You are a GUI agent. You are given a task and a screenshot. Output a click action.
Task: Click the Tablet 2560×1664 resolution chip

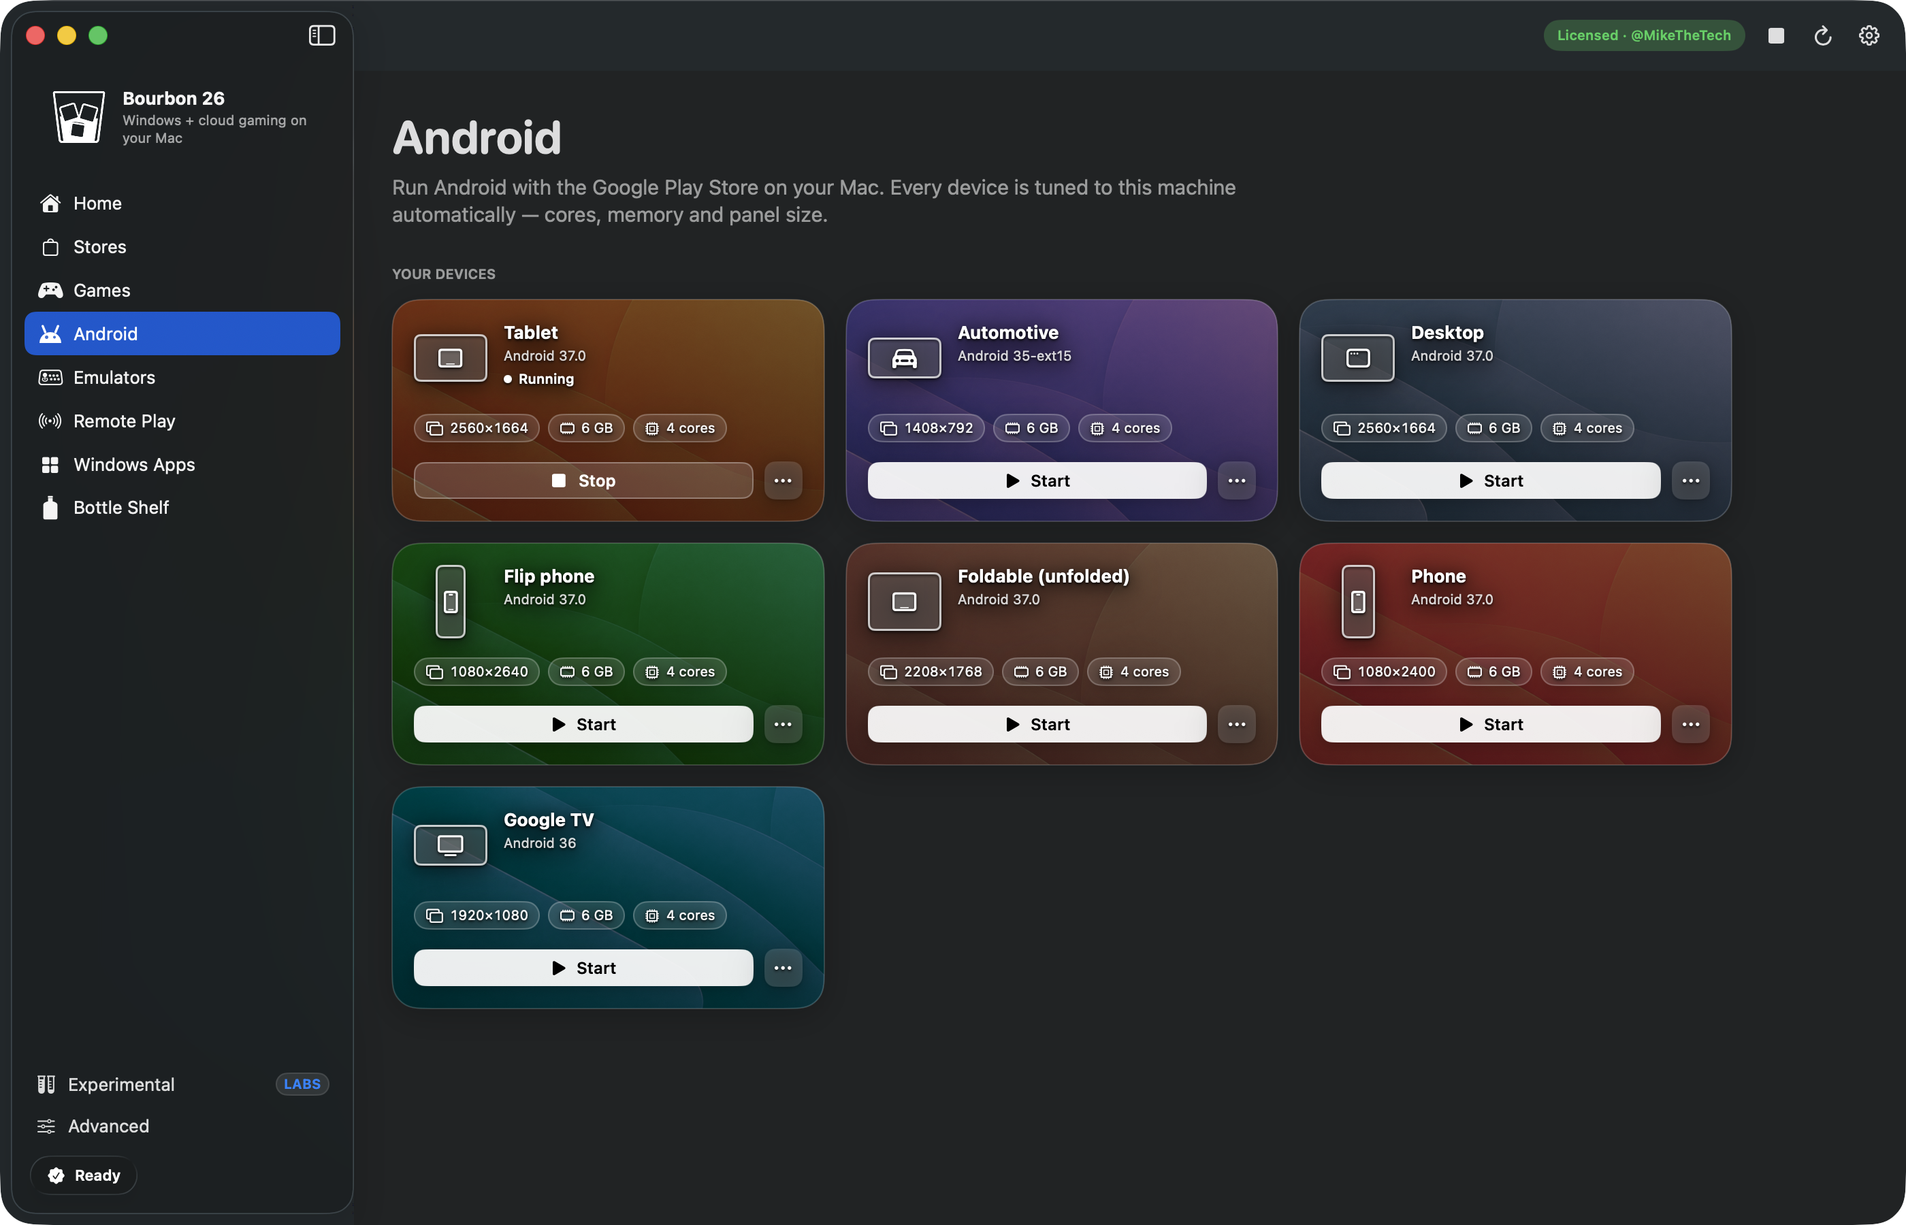pos(476,428)
